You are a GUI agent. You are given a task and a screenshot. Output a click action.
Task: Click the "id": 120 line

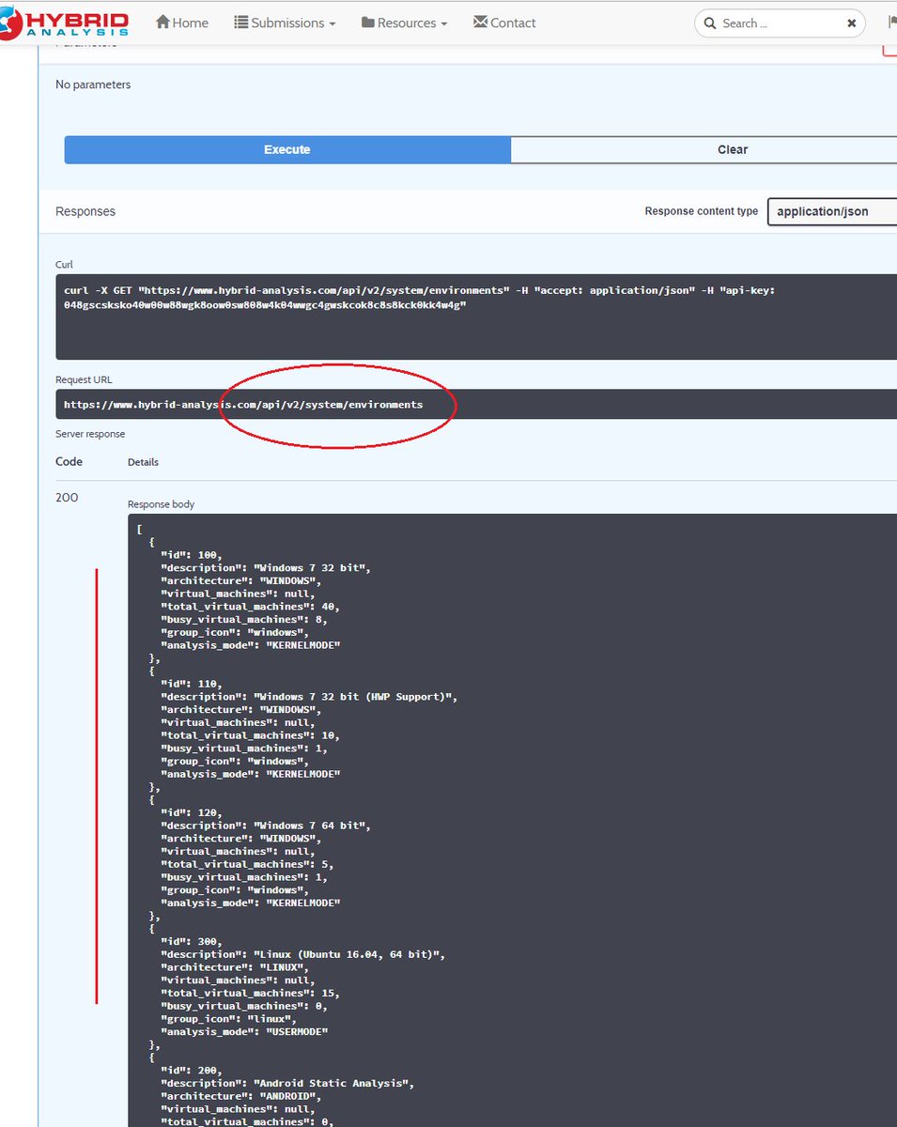[x=192, y=812]
